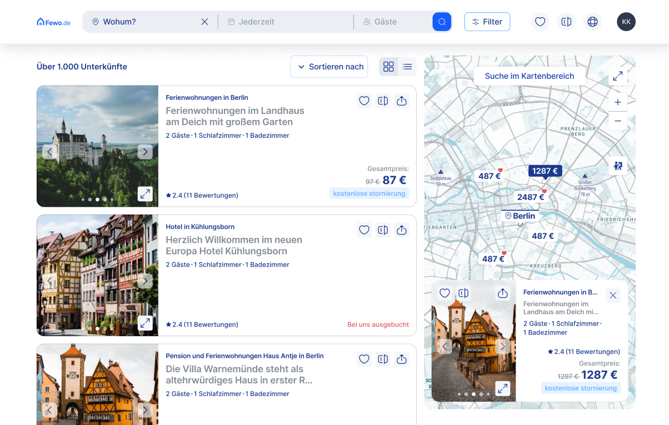Share the Villa Warnemünde listing

click(402, 359)
